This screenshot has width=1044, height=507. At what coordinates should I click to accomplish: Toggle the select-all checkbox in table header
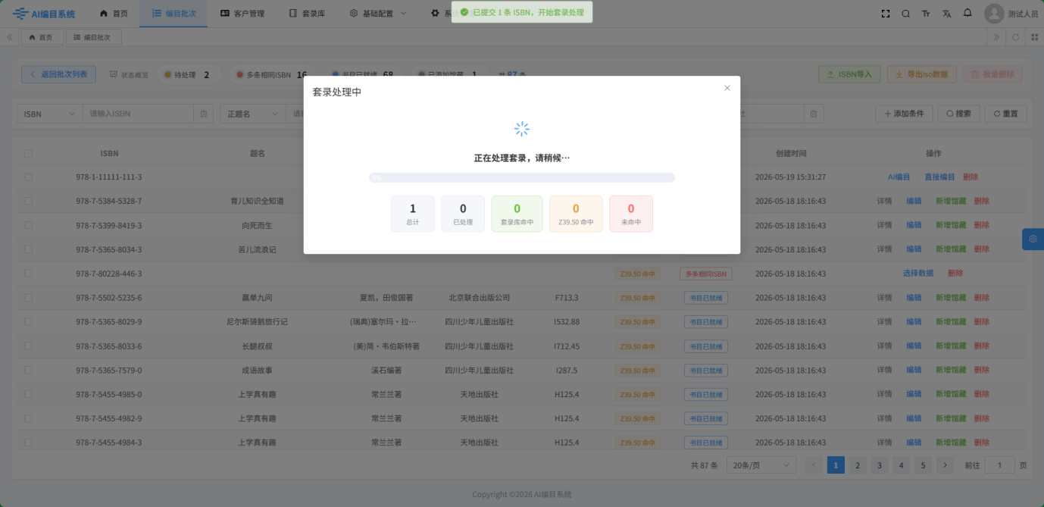[x=28, y=153]
